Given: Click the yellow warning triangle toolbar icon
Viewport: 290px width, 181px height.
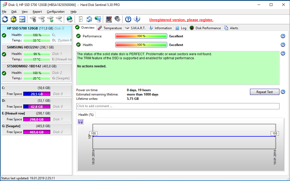Looking at the screenshot, I should 13,19.
